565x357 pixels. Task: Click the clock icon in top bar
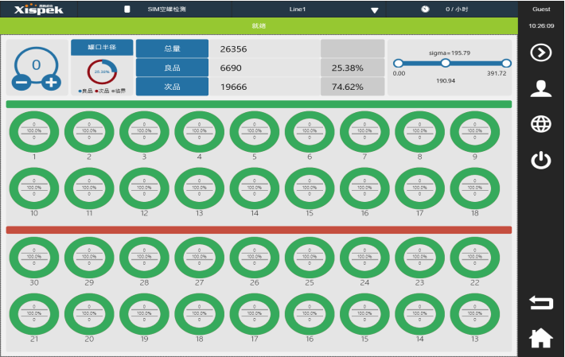425,10
